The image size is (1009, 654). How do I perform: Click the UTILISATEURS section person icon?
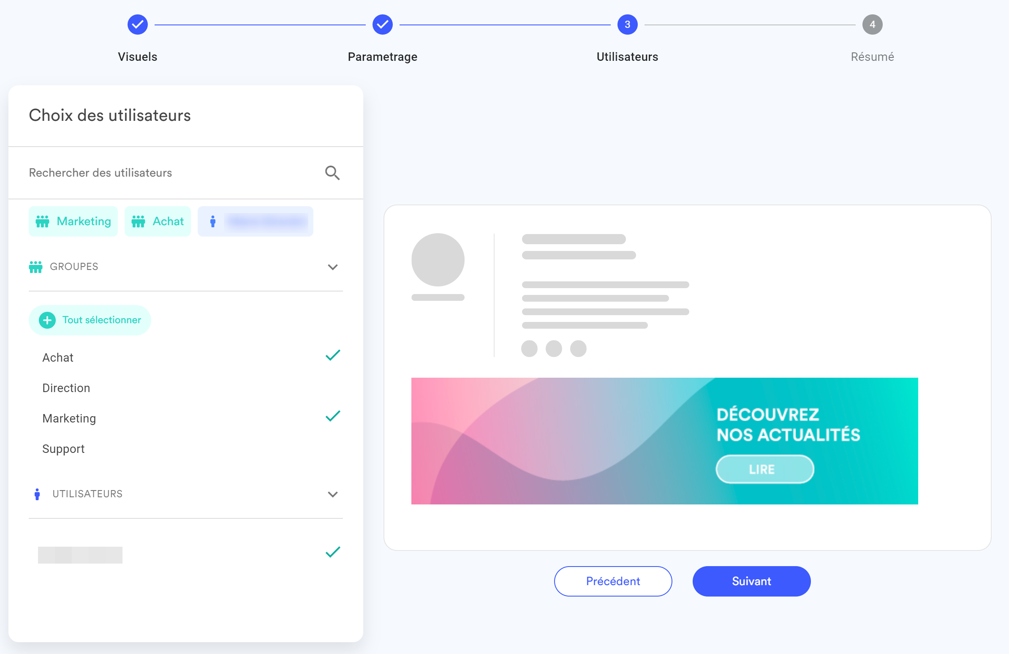(x=37, y=494)
